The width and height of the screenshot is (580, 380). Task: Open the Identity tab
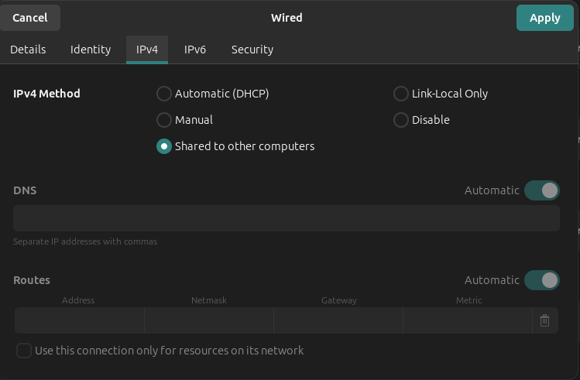(91, 50)
